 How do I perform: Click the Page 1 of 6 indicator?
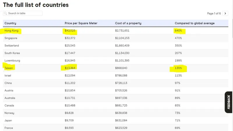coord(214,13)
